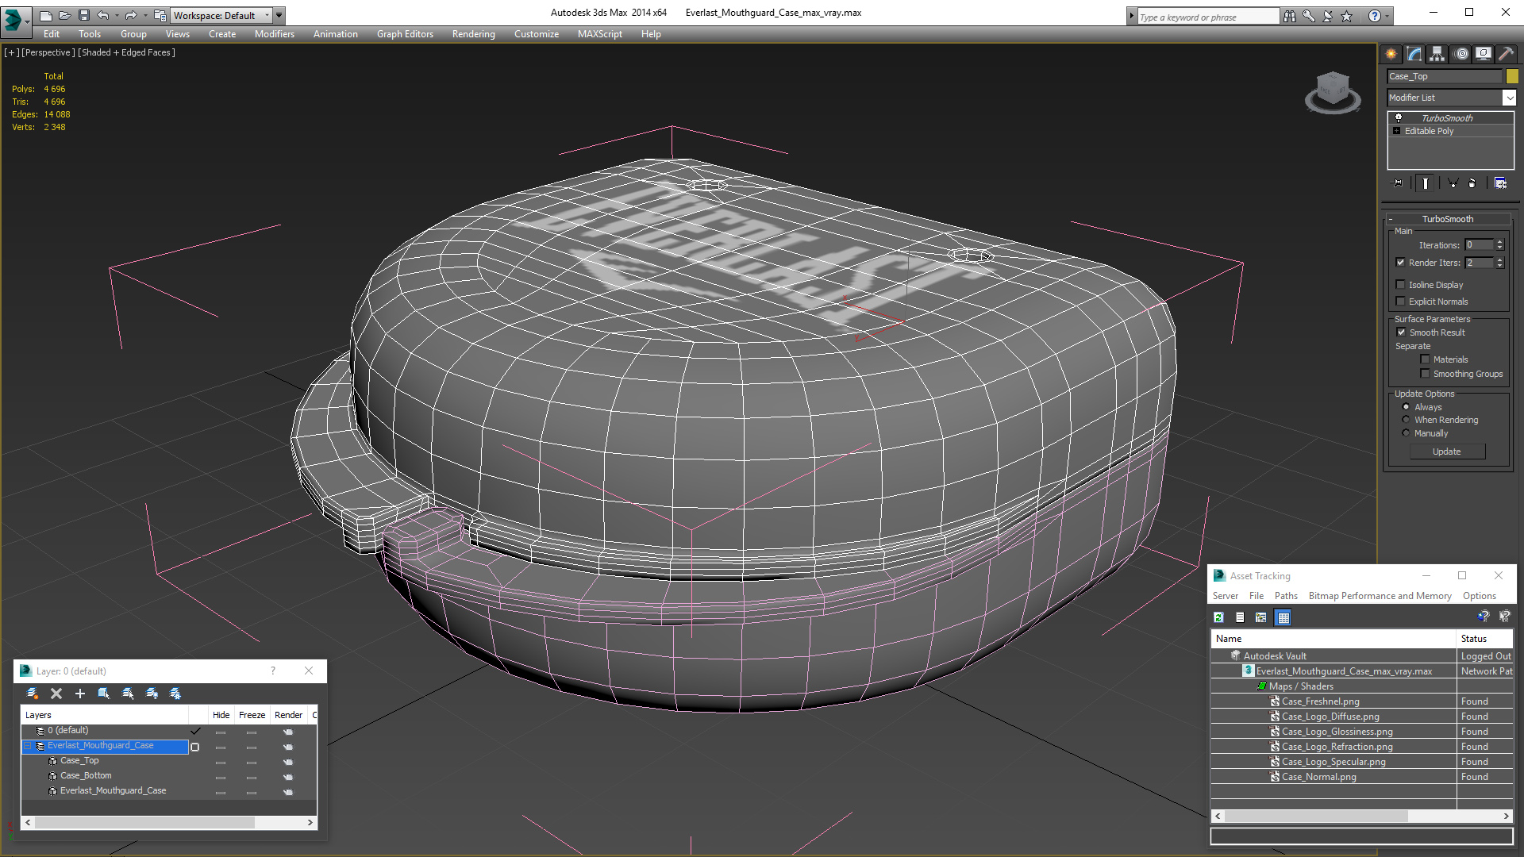Click Refresh icon in Asset Tracking
1524x857 pixels.
pyautogui.click(x=1218, y=617)
